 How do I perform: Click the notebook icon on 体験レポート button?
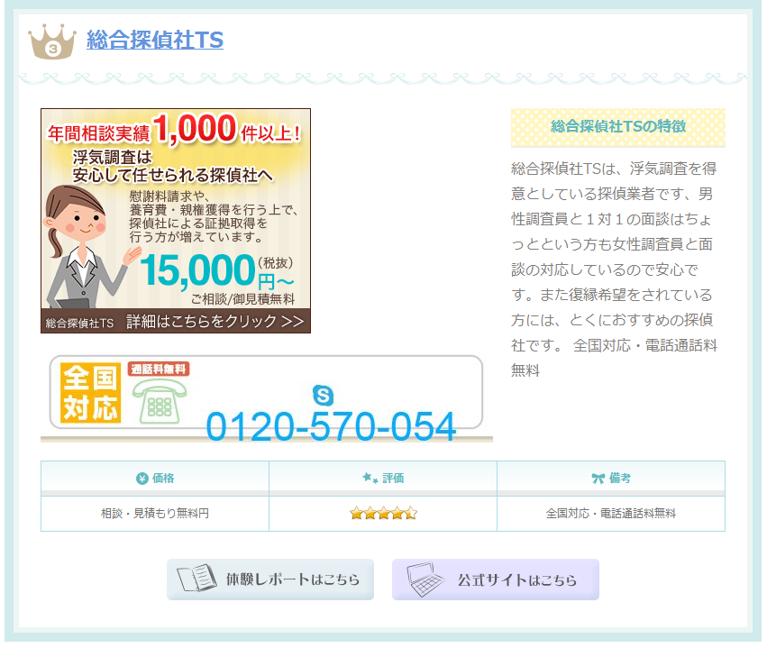[196, 579]
